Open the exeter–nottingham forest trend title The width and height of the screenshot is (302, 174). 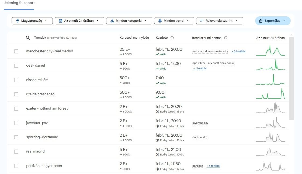click(x=47, y=108)
